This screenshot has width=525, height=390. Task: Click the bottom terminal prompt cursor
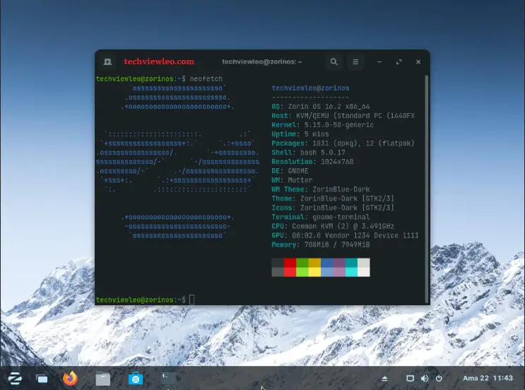click(x=192, y=300)
